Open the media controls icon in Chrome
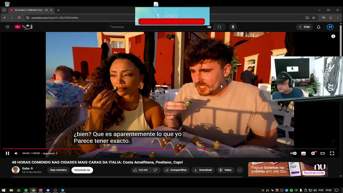Image resolution: width=343 pixels, height=193 pixels. 323,18
